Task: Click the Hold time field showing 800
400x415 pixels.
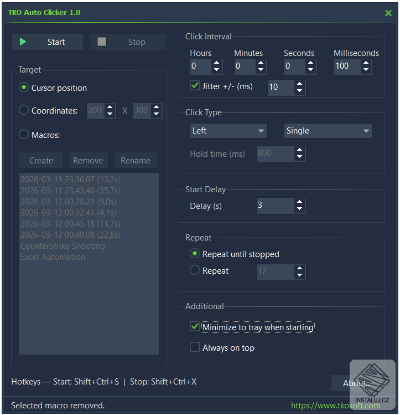Action: [276, 153]
